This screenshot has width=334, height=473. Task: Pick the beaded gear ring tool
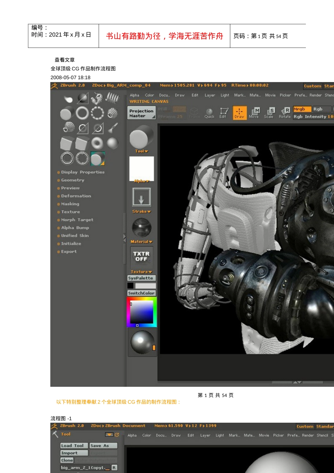(97, 113)
